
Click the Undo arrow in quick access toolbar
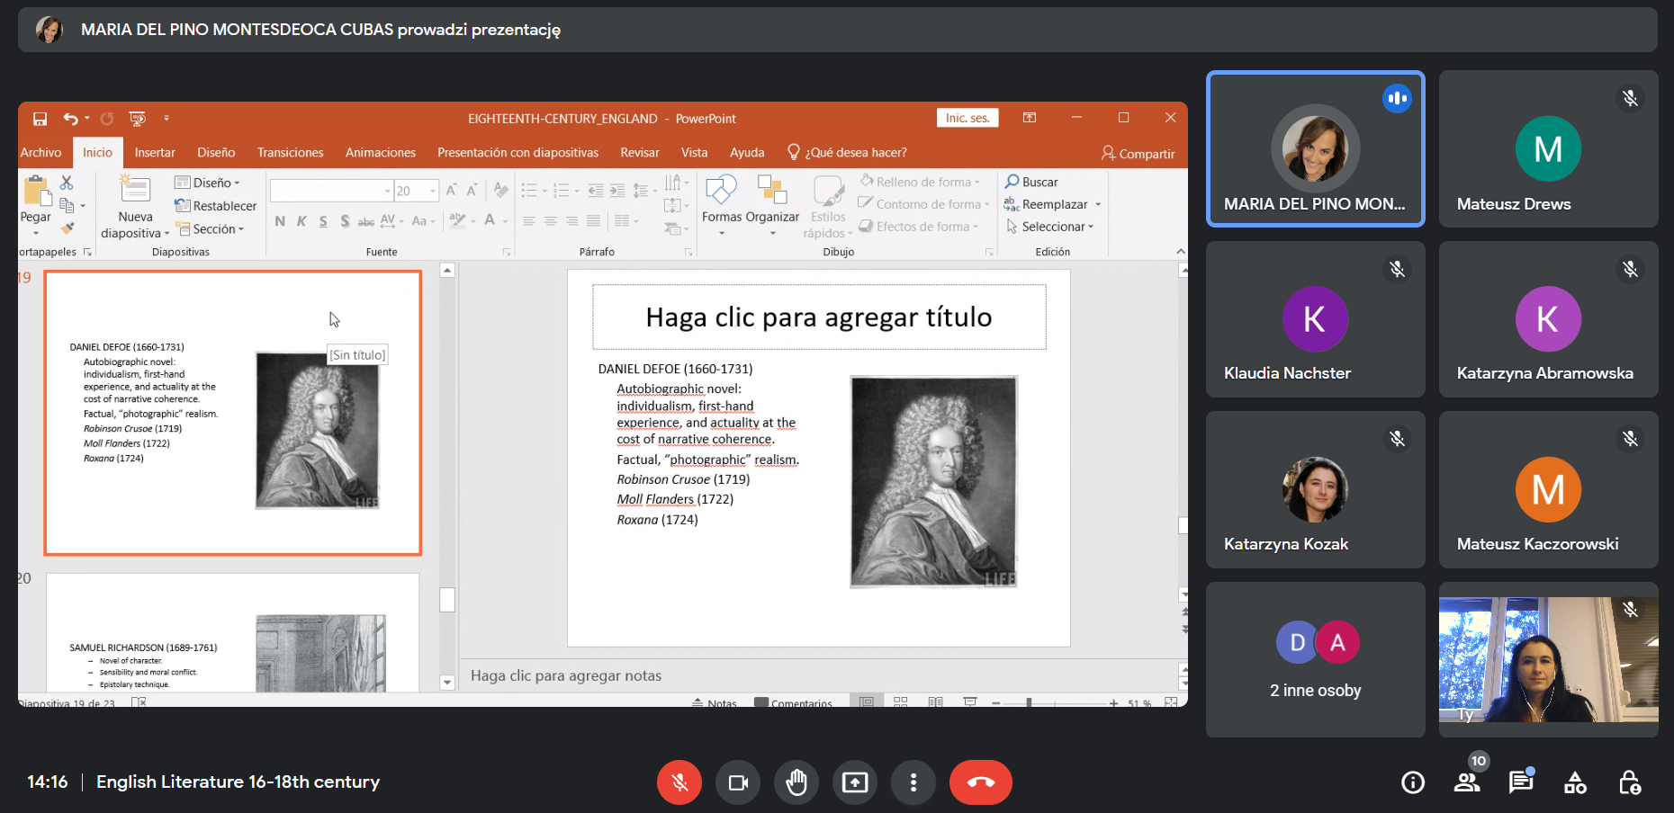[x=70, y=119]
